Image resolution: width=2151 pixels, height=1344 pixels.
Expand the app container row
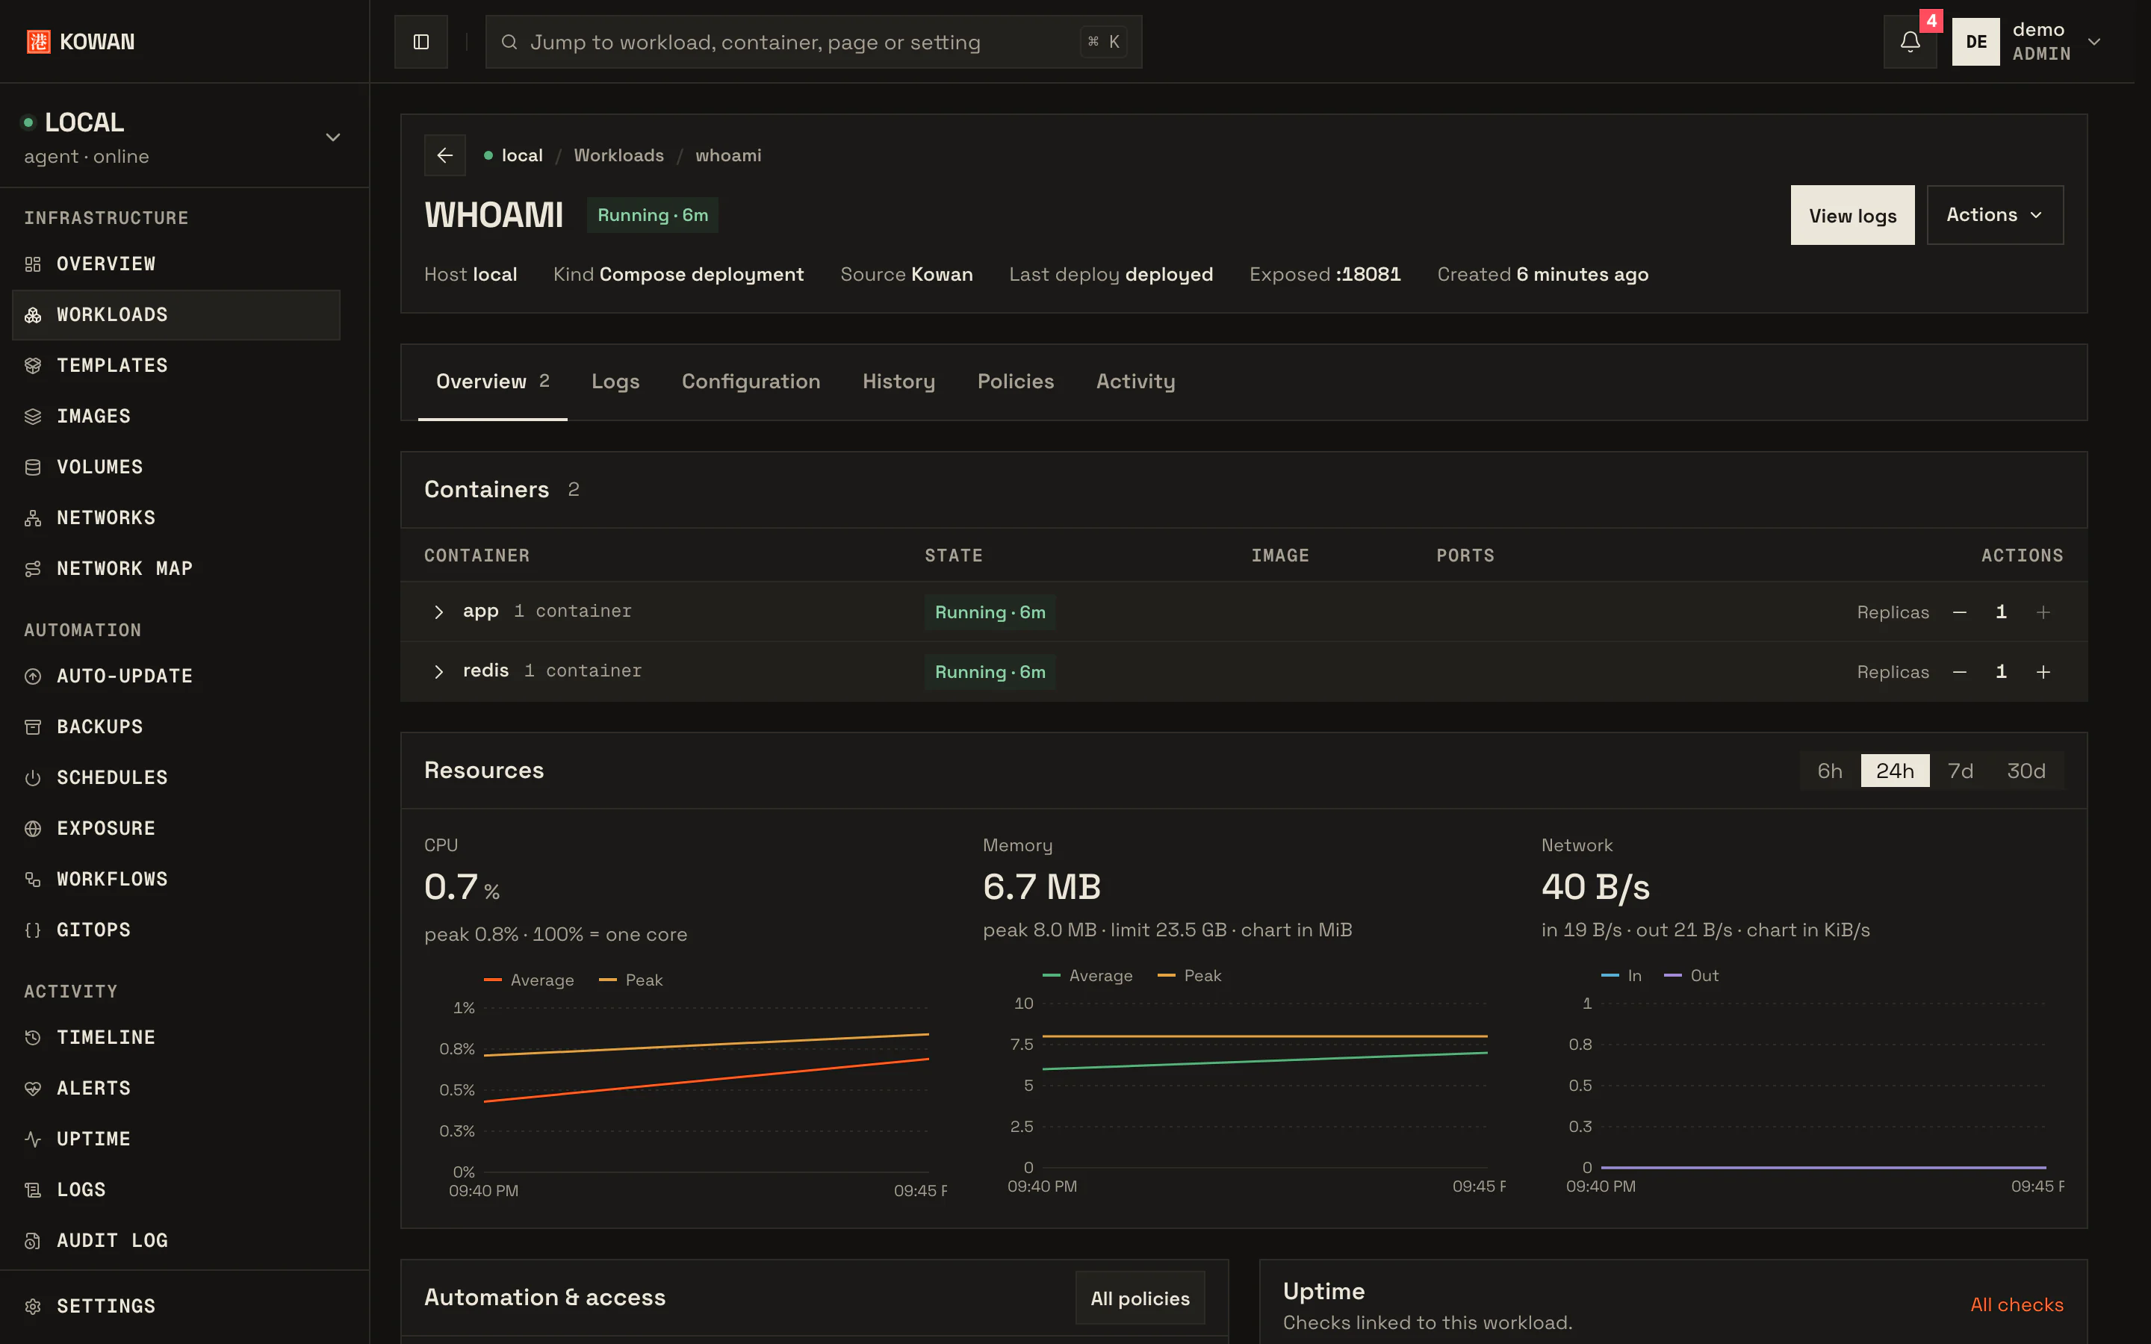438,612
